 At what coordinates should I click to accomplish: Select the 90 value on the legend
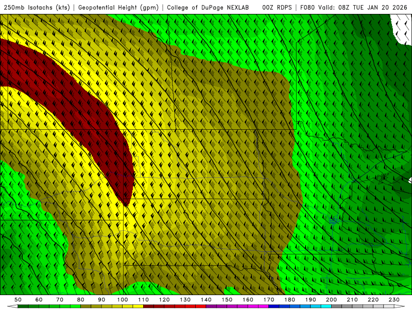(101, 300)
